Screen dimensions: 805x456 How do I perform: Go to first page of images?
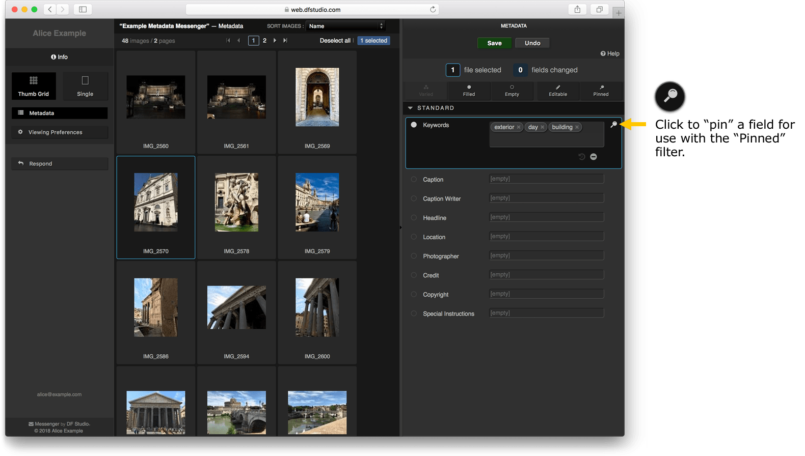228,40
